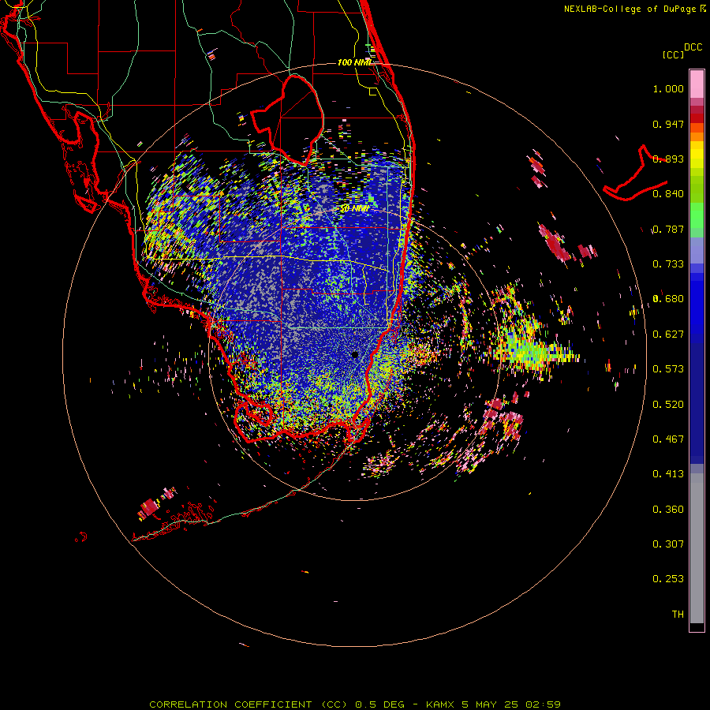This screenshot has width=710, height=710.
Task: Click the black KAMX radar site dot
Action: 355,355
